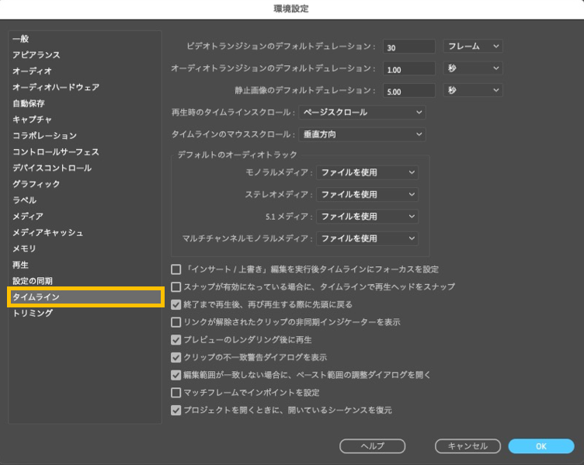This screenshot has height=465, width=584.
Task: Select 自動保存 category
Action: point(28,103)
